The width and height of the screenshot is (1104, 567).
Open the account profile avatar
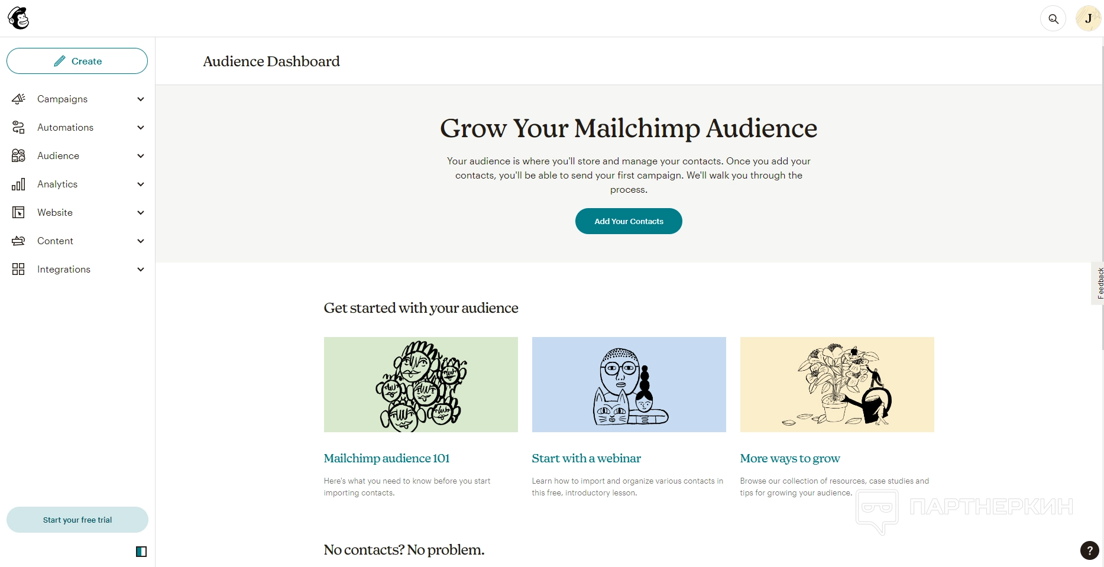pyautogui.click(x=1088, y=19)
